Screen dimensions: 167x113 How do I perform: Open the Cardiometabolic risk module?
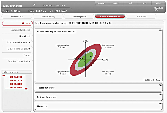(x=17, y=30)
